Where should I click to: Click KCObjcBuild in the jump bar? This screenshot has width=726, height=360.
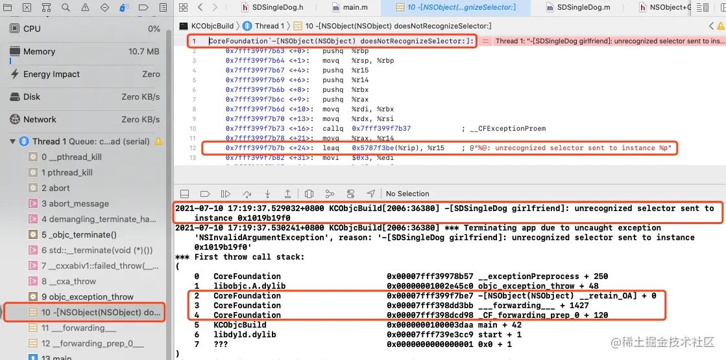[x=208, y=26]
